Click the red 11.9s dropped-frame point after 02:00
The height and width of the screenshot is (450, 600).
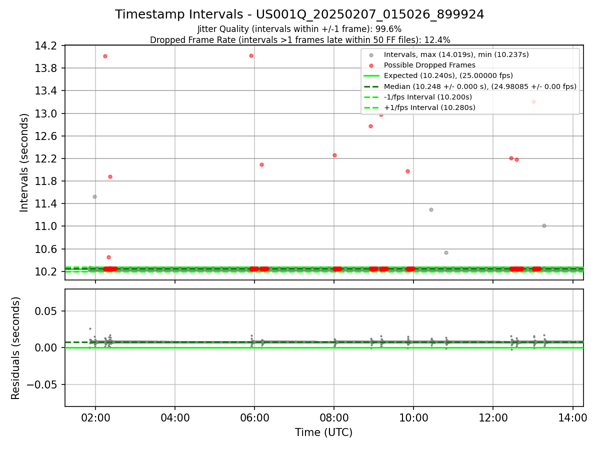(x=110, y=176)
